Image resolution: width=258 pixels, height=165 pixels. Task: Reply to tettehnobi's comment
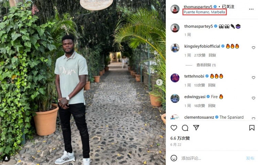coord(212,85)
